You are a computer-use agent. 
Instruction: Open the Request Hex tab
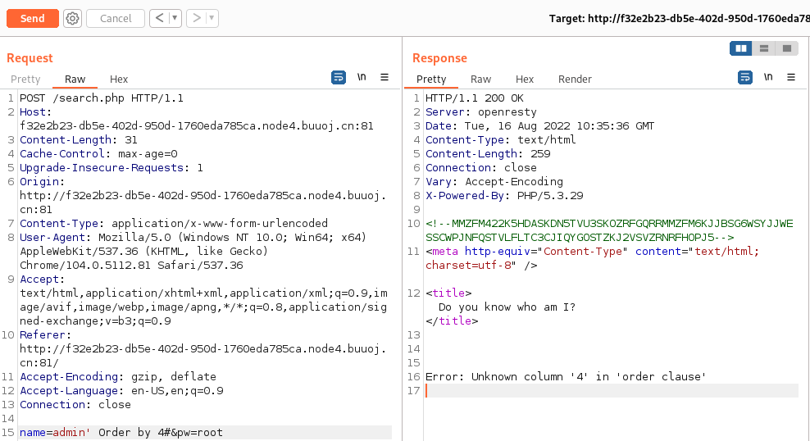point(119,79)
